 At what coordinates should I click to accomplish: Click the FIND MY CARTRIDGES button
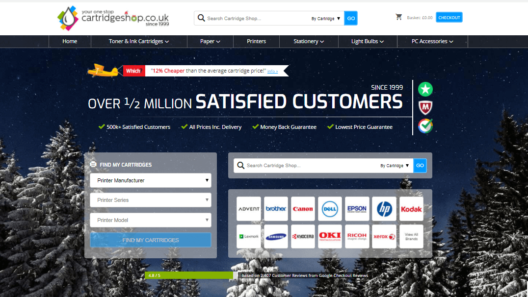(x=151, y=240)
